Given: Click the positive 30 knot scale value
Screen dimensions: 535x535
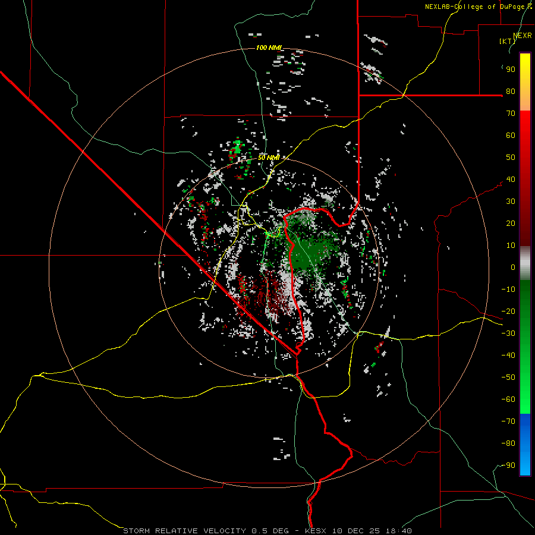Looking at the screenshot, I should coord(511,202).
